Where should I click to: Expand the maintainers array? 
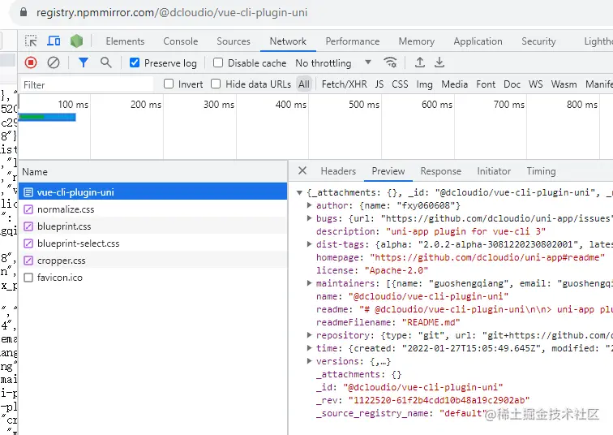309,282
